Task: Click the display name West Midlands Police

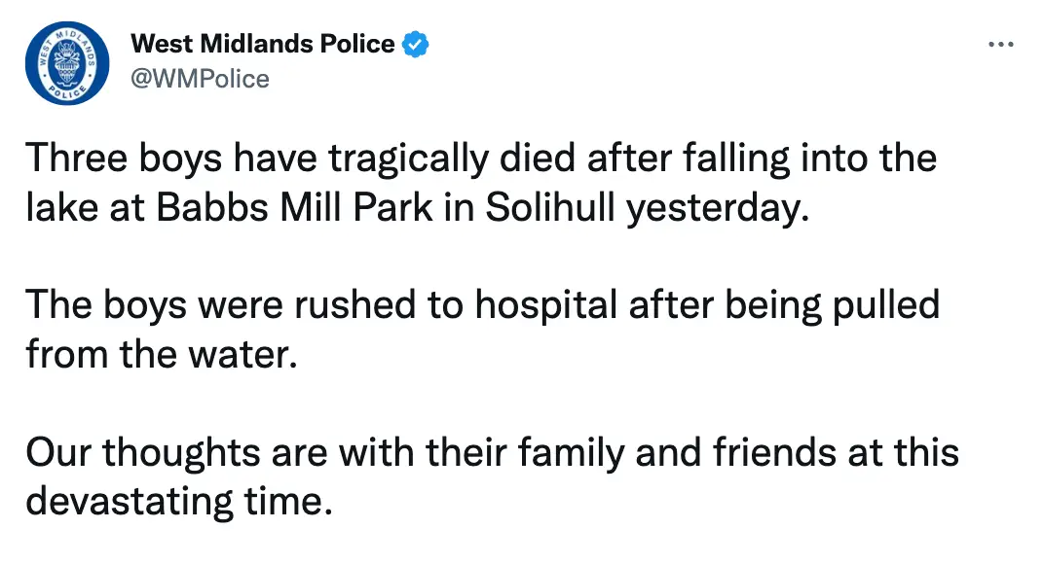Action: 263,43
